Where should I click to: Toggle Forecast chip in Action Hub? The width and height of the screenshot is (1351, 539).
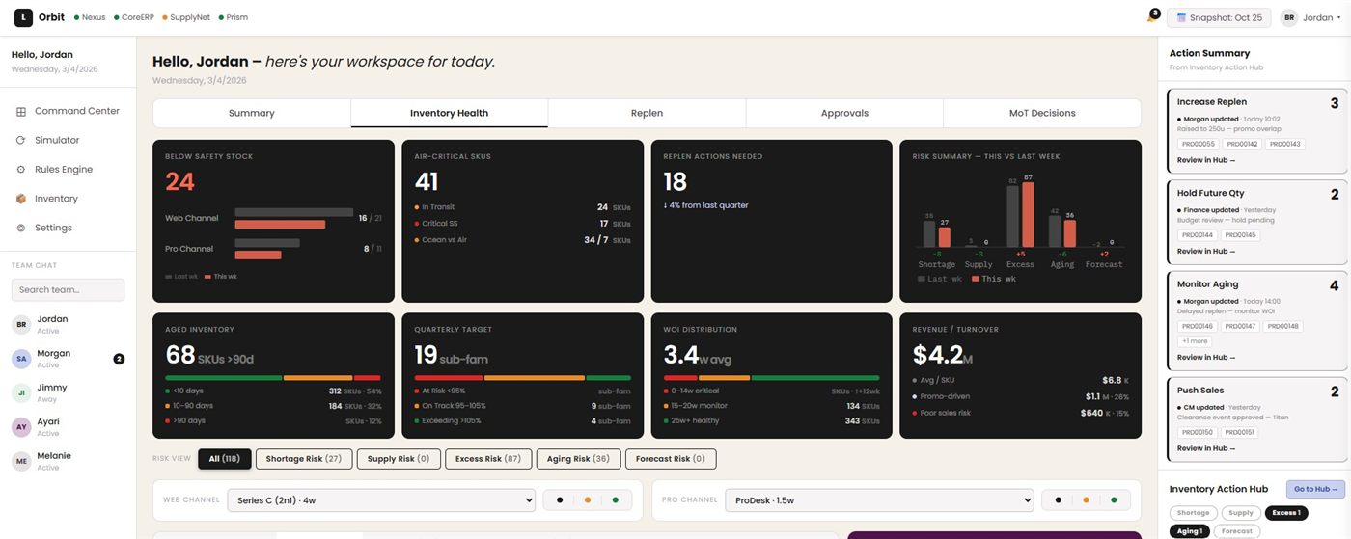click(x=1236, y=531)
